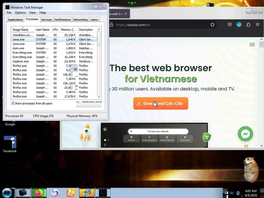
Task: Open the Pocket save icon in Firefox
Action: click(230, 24)
